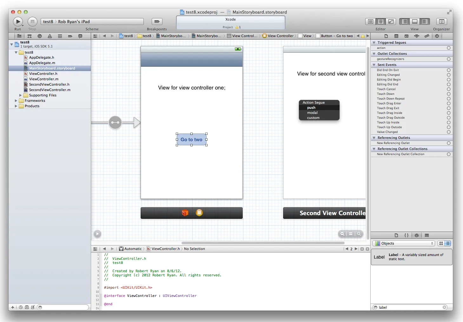
Task: Show the Log navigator
Action: pyautogui.click(x=80, y=36)
